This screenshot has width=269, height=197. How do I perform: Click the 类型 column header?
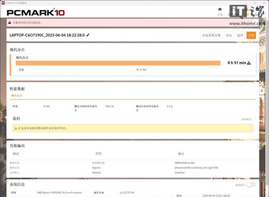pos(99,154)
